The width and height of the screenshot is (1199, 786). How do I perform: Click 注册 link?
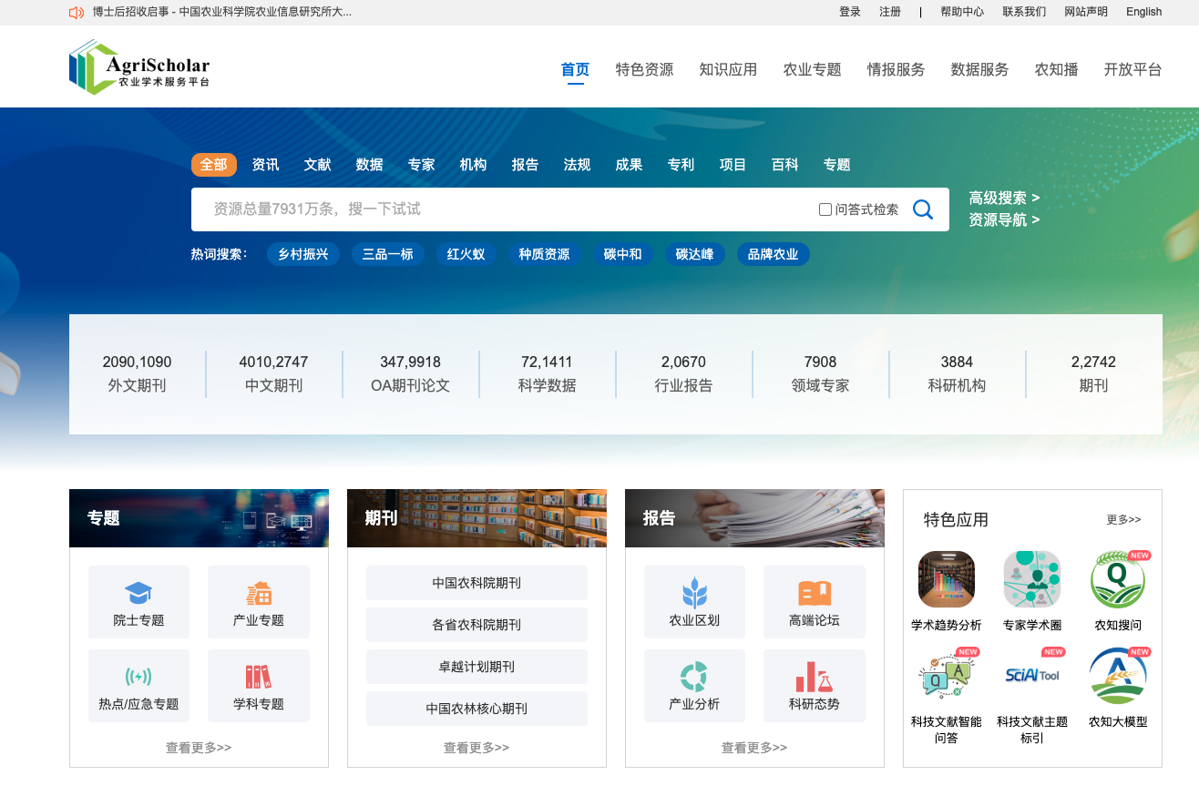click(890, 12)
